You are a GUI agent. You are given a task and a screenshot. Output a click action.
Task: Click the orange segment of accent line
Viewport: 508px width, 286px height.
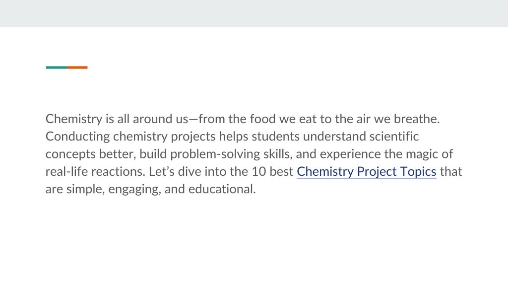(77, 68)
